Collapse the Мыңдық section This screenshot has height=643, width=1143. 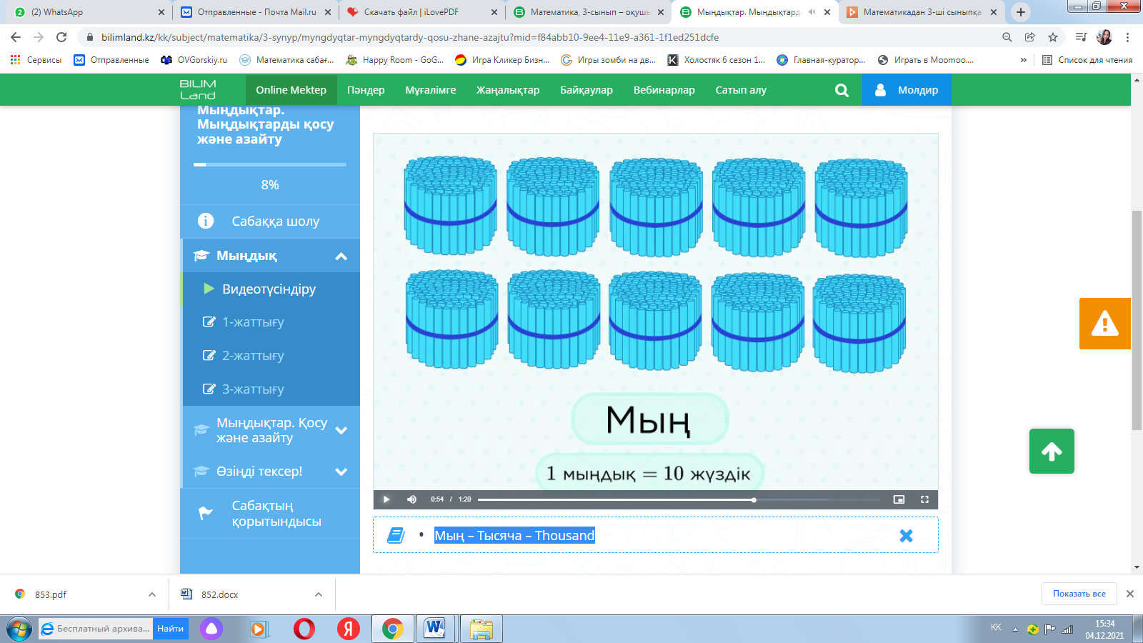271,256
